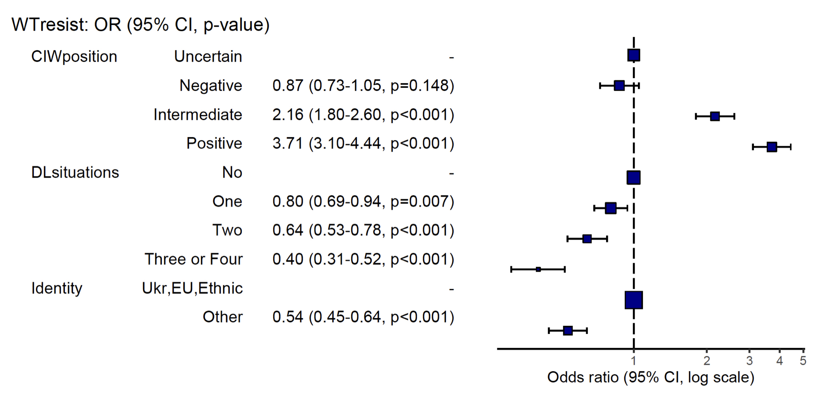The height and width of the screenshot is (398, 816).
Task: Select the DLsituations variable label
Action: pos(75,172)
